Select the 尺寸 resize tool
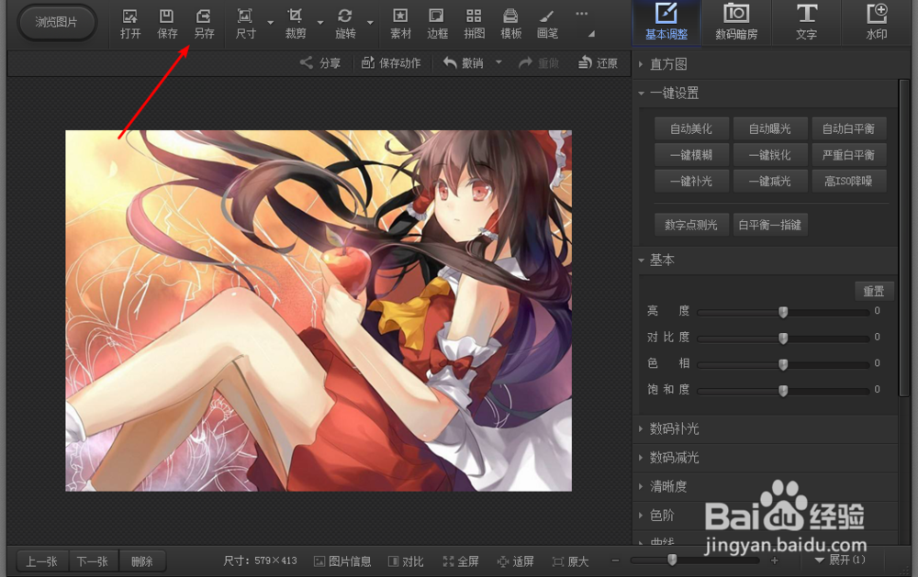The height and width of the screenshot is (577, 918). point(245,24)
